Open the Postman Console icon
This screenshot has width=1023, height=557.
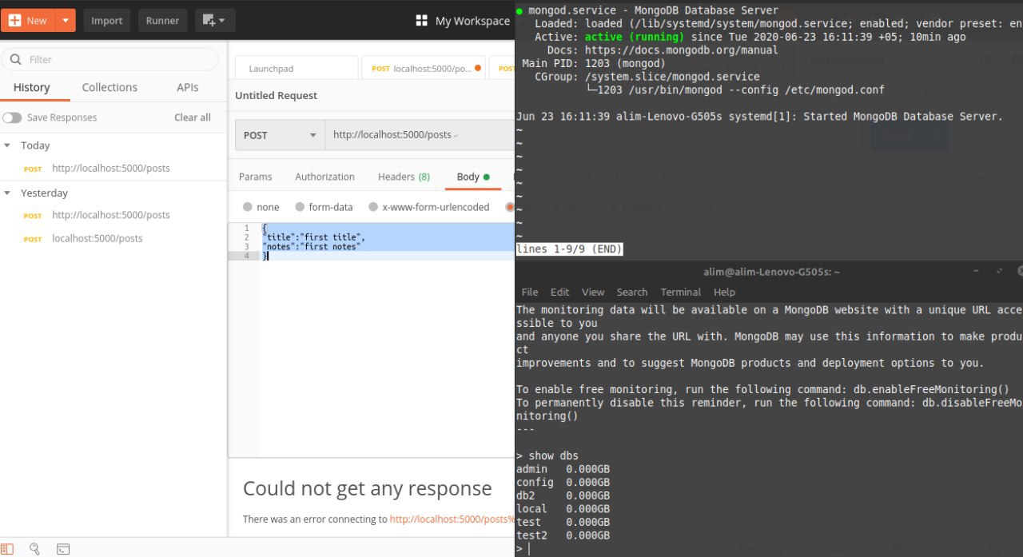coord(63,549)
